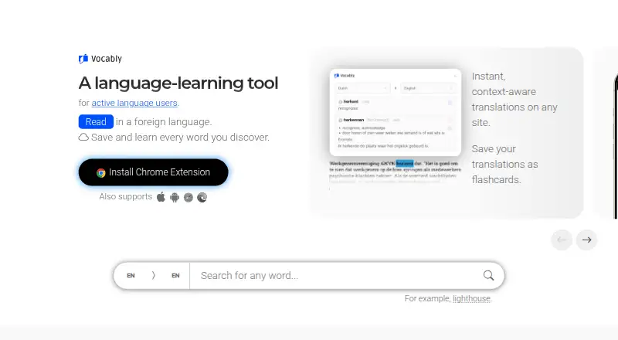Click the blue Read highlight label
Image resolution: width=618 pixels, height=340 pixels.
click(96, 122)
